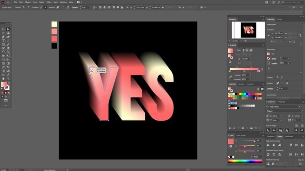Click the color spectrum bar in Color panel
This screenshot has width=305, height=171.
click(x=245, y=161)
